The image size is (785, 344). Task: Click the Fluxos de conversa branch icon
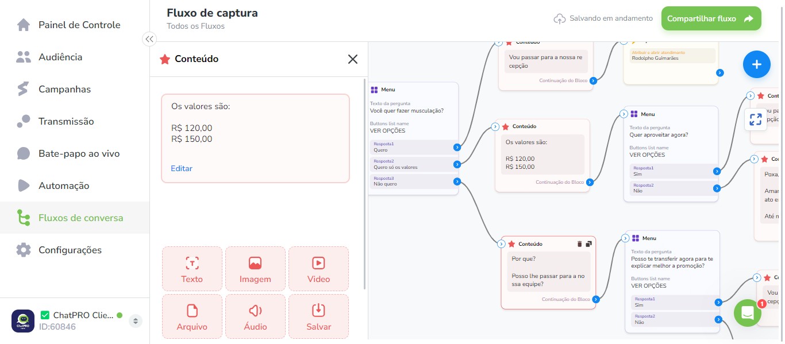(x=24, y=218)
